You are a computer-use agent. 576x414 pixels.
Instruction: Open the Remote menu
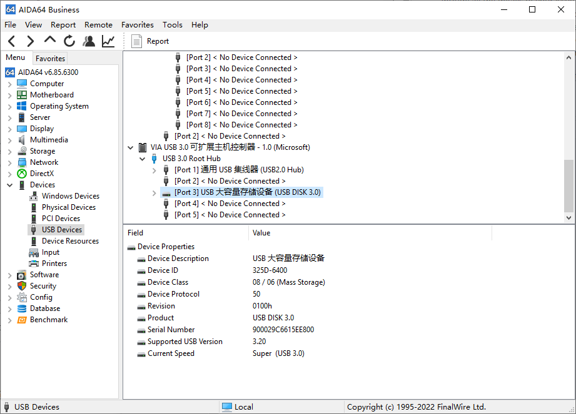pos(98,24)
